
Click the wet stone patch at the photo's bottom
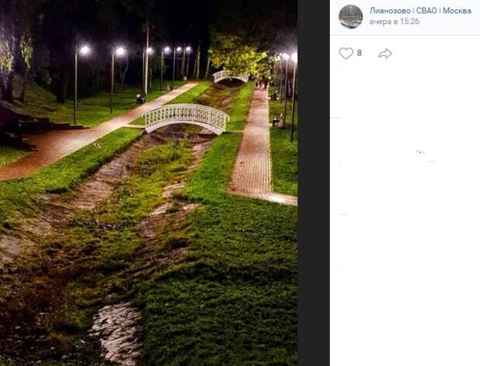118,330
